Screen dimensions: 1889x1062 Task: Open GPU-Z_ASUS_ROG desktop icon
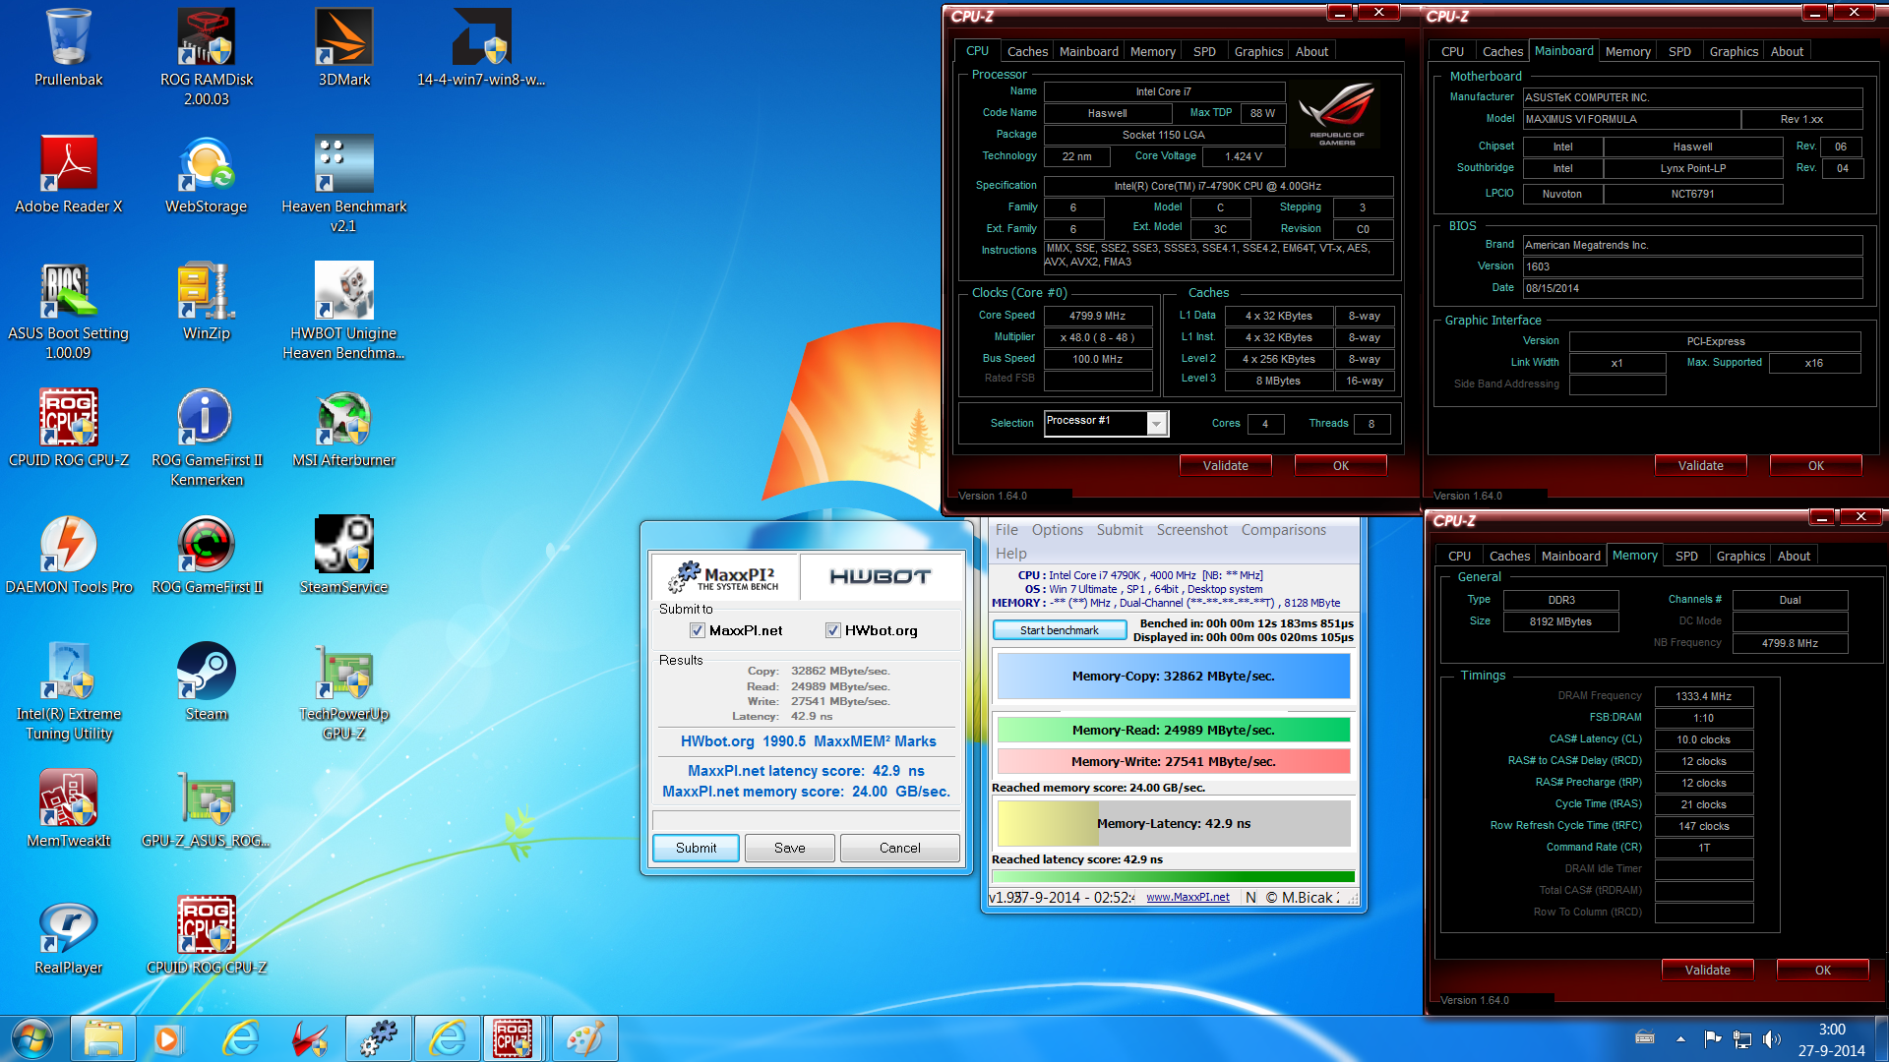[206, 808]
